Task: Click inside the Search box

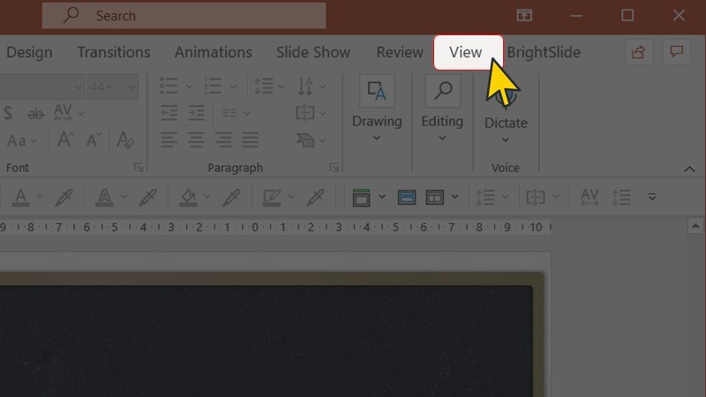Action: coord(184,16)
